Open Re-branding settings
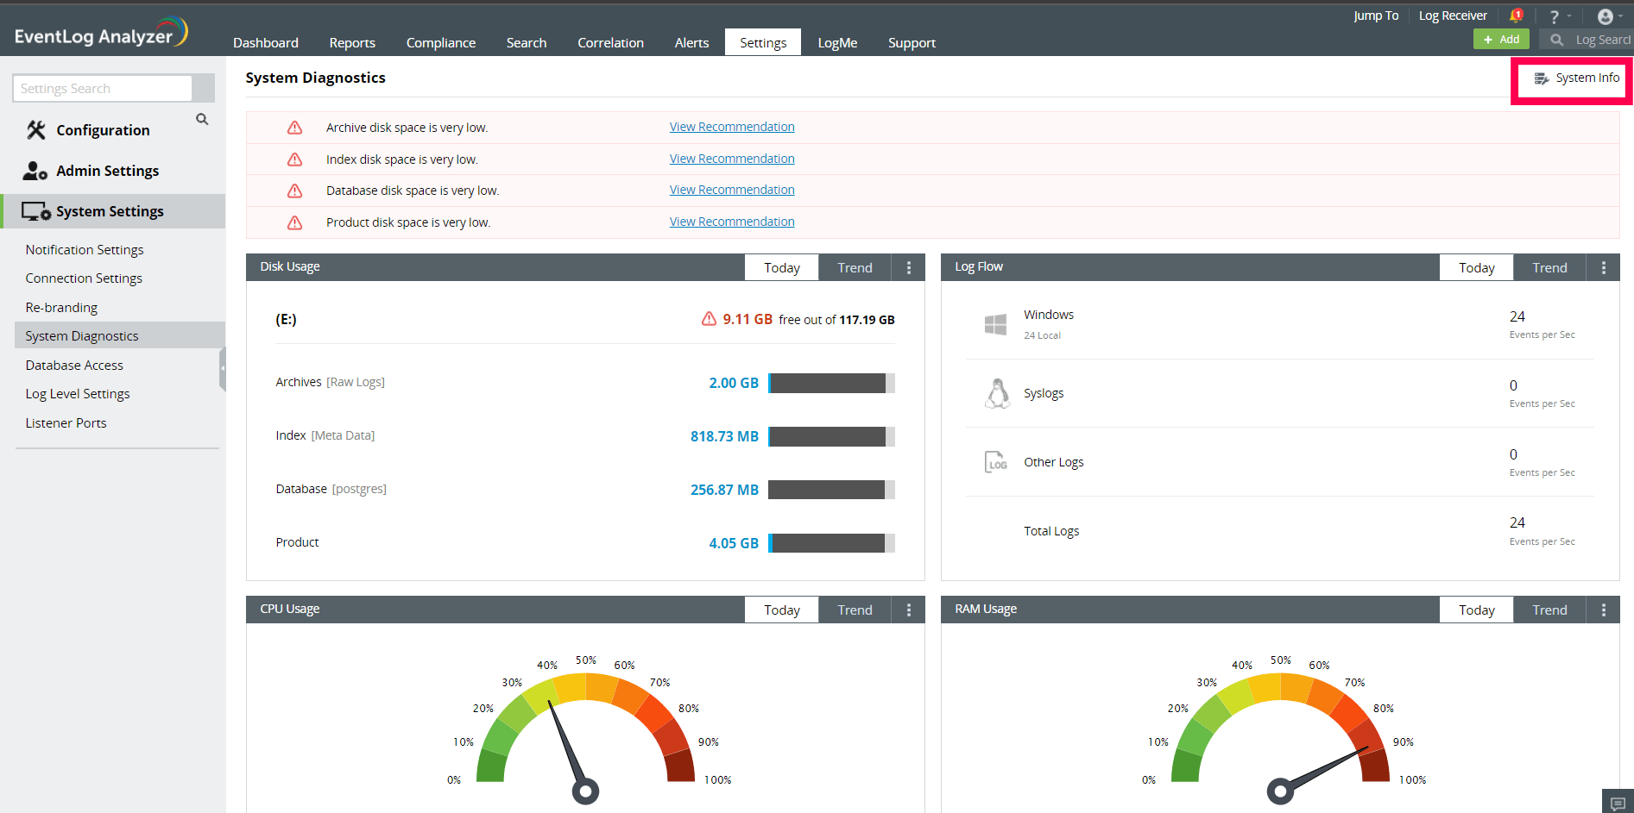Viewport: 1634px width, 813px height. coord(61,308)
